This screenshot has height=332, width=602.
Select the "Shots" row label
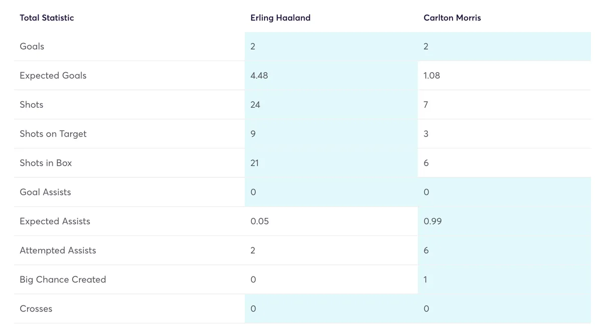tap(32, 105)
